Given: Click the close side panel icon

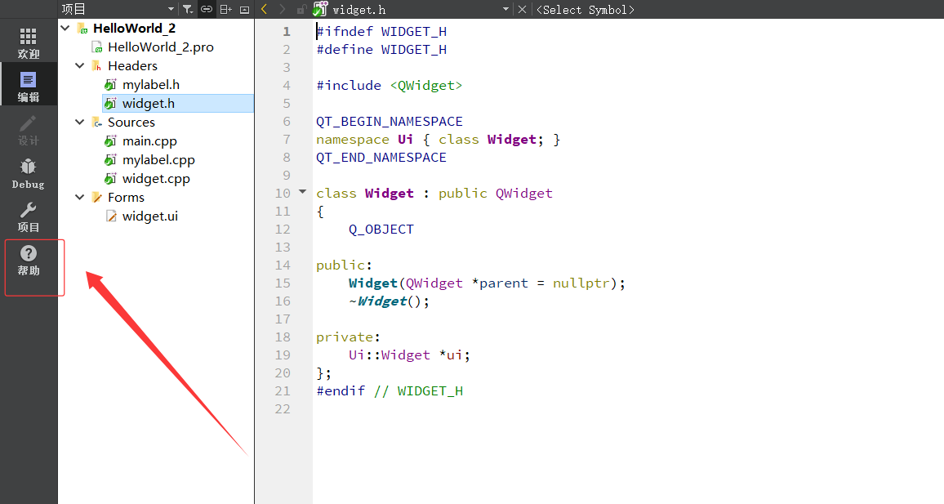Looking at the screenshot, I should pyautogui.click(x=244, y=9).
